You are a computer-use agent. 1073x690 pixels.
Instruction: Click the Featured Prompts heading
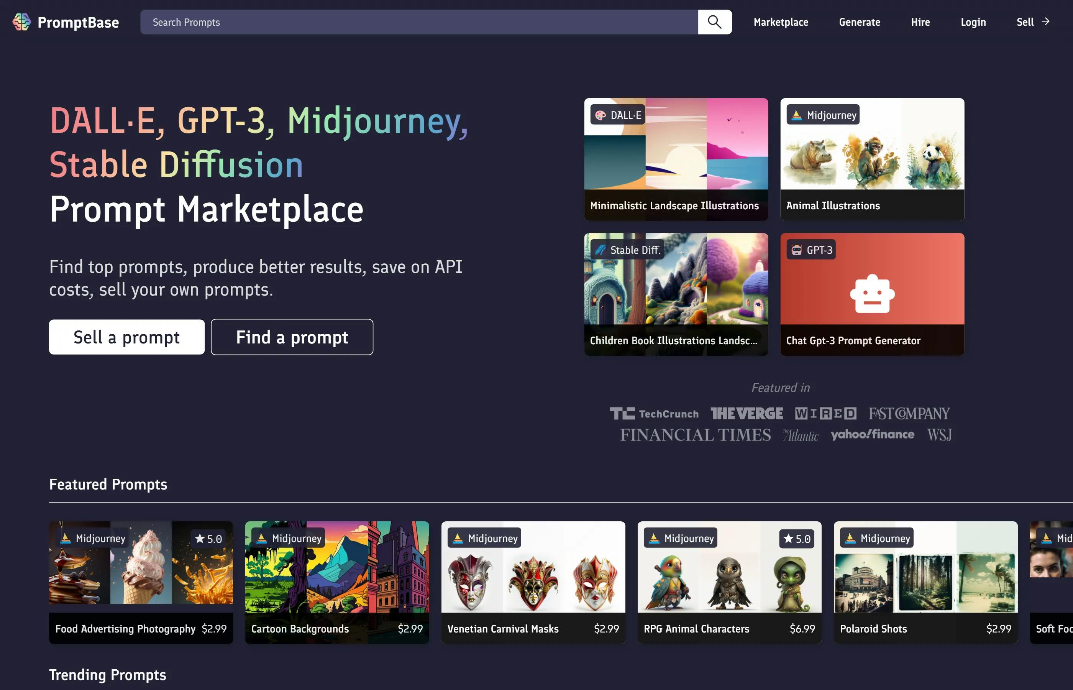point(108,485)
